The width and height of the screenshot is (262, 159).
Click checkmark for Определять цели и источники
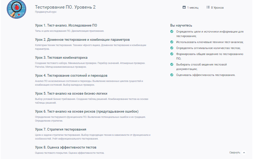(172, 31)
